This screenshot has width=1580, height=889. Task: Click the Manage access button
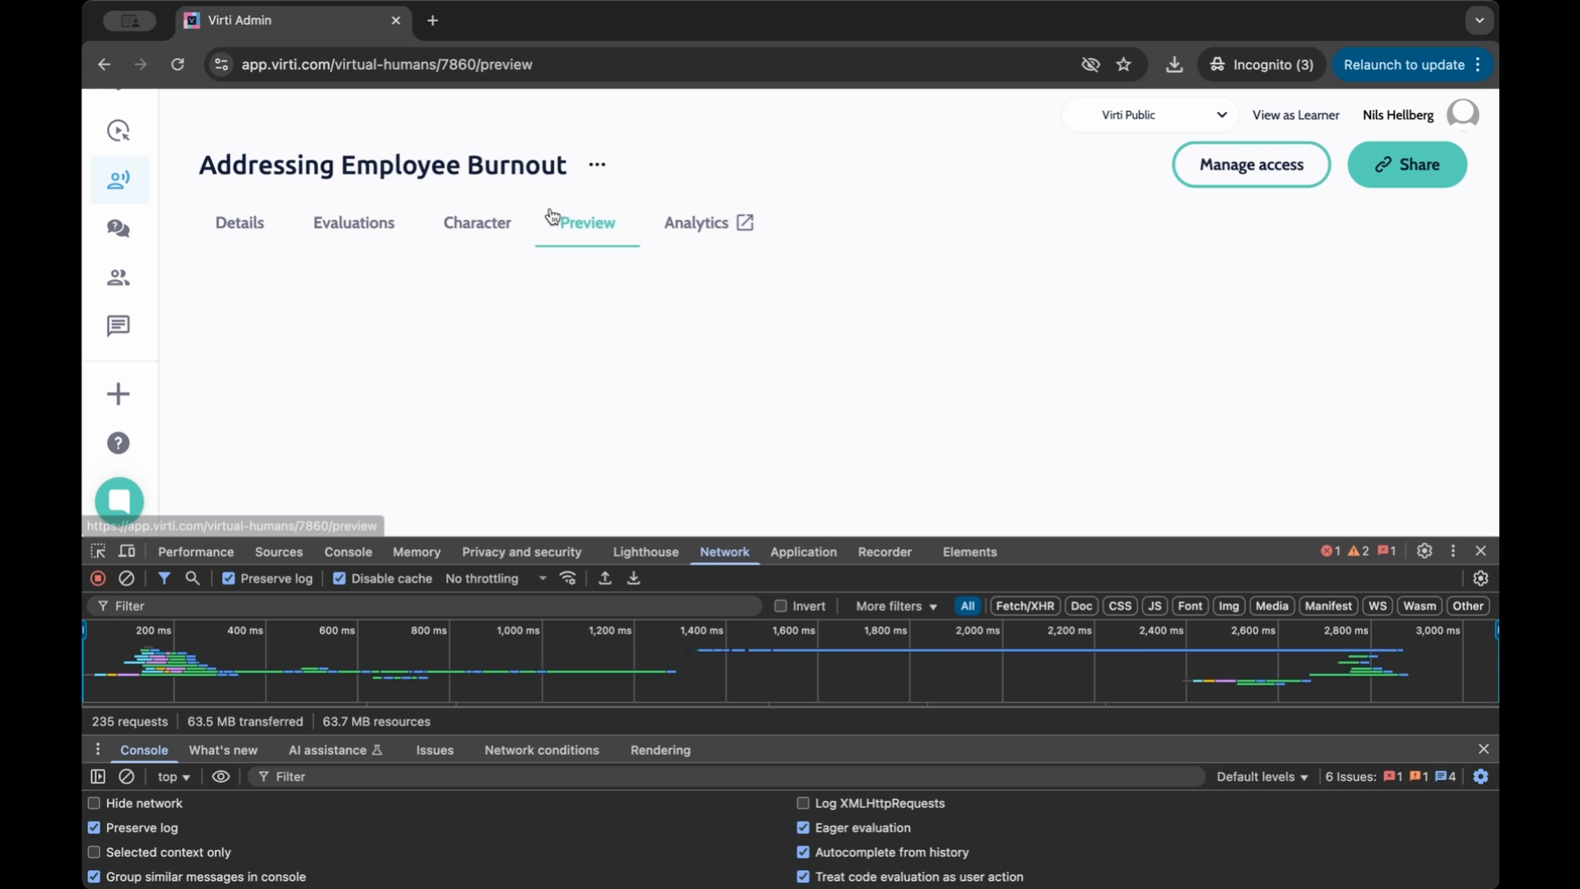pyautogui.click(x=1251, y=165)
